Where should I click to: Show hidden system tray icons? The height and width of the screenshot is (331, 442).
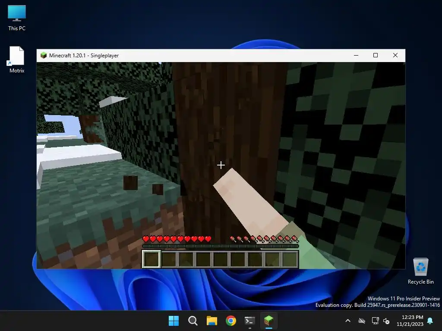click(348, 321)
